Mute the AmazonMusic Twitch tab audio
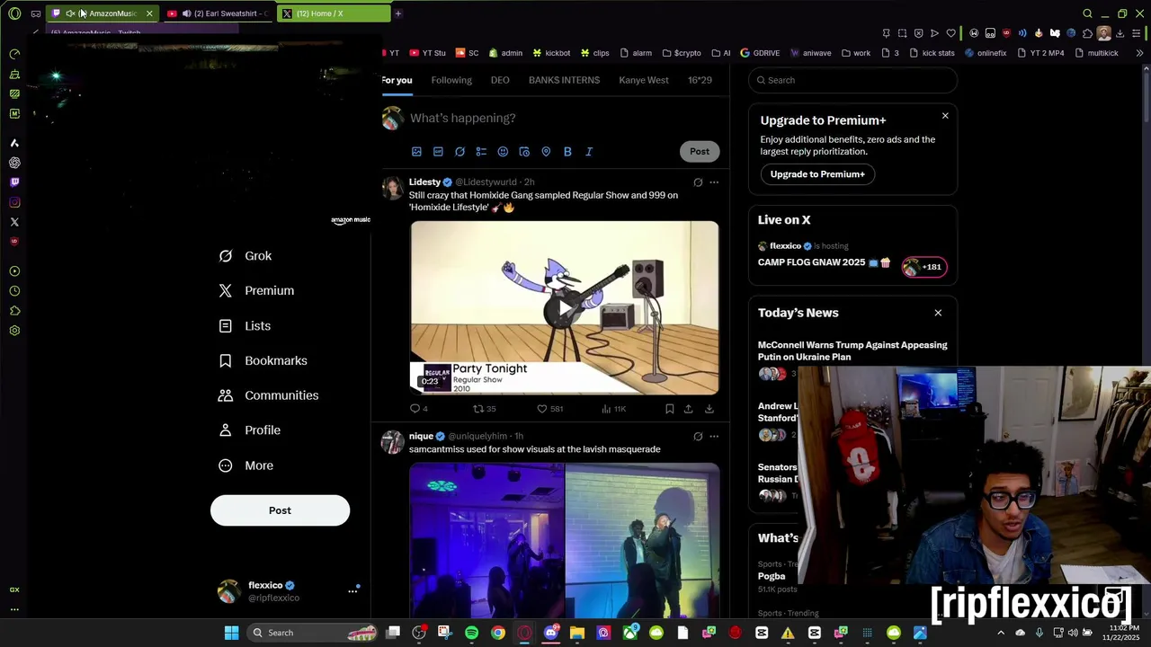 point(70,13)
